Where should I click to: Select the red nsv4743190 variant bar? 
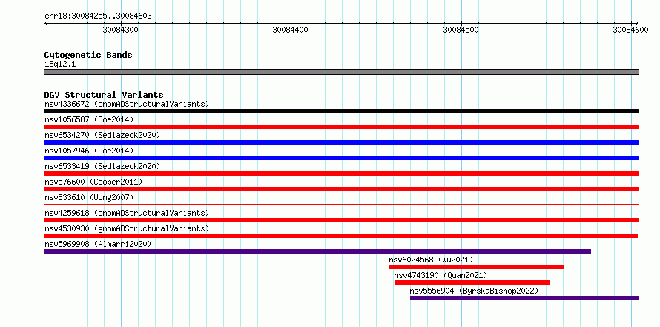pyautogui.click(x=472, y=283)
